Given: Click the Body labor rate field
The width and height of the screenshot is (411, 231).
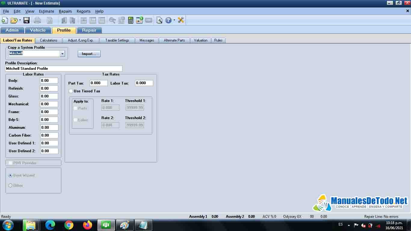Looking at the screenshot, I should click(49, 81).
